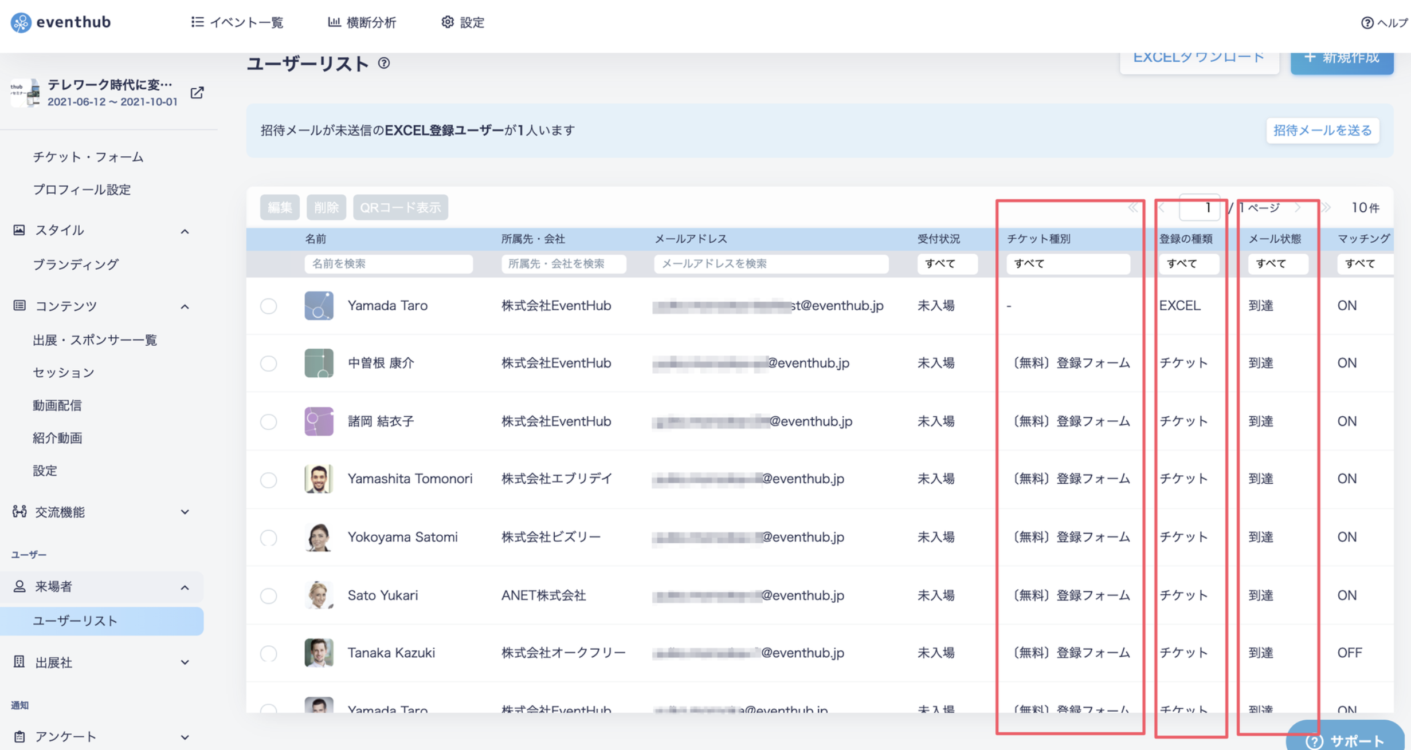The height and width of the screenshot is (750, 1411).
Task: Go to the next page arrow
Action: coord(1298,207)
